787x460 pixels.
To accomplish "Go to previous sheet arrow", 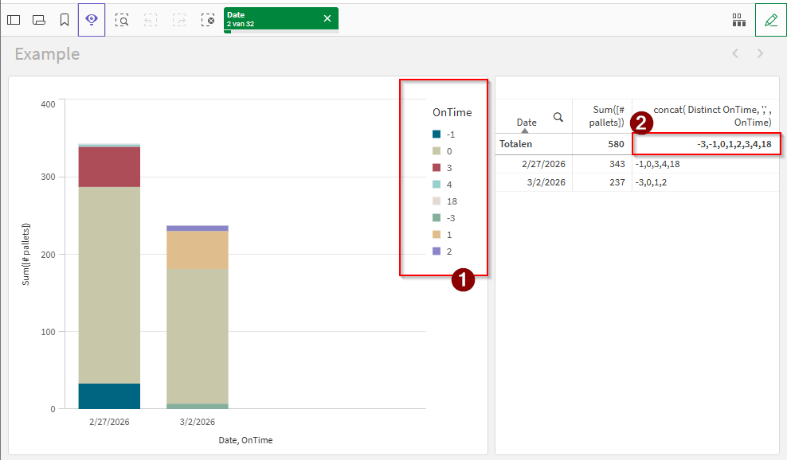I will pyautogui.click(x=735, y=53).
